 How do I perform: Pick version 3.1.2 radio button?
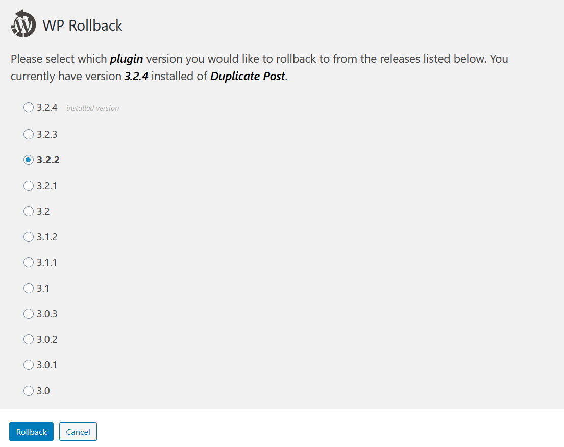(29, 237)
